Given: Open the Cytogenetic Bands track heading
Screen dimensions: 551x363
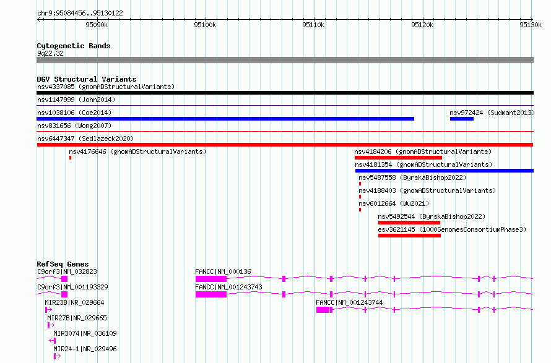Looking at the screenshot, I should point(74,46).
